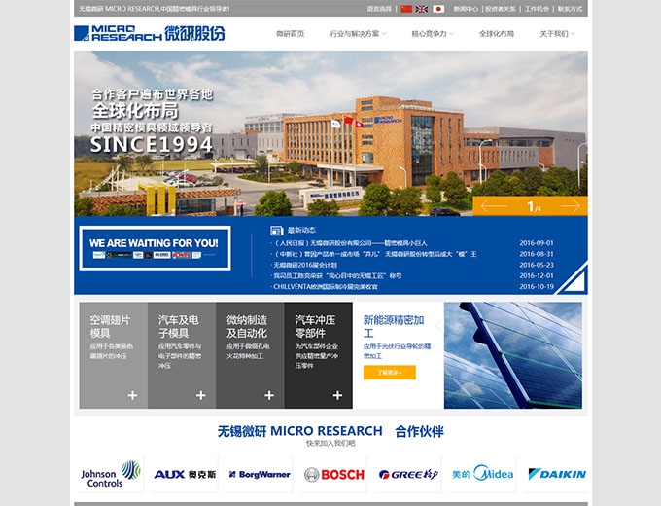The width and height of the screenshot is (661, 506).
Task: Select the UK flag language icon
Action: [x=422, y=9]
